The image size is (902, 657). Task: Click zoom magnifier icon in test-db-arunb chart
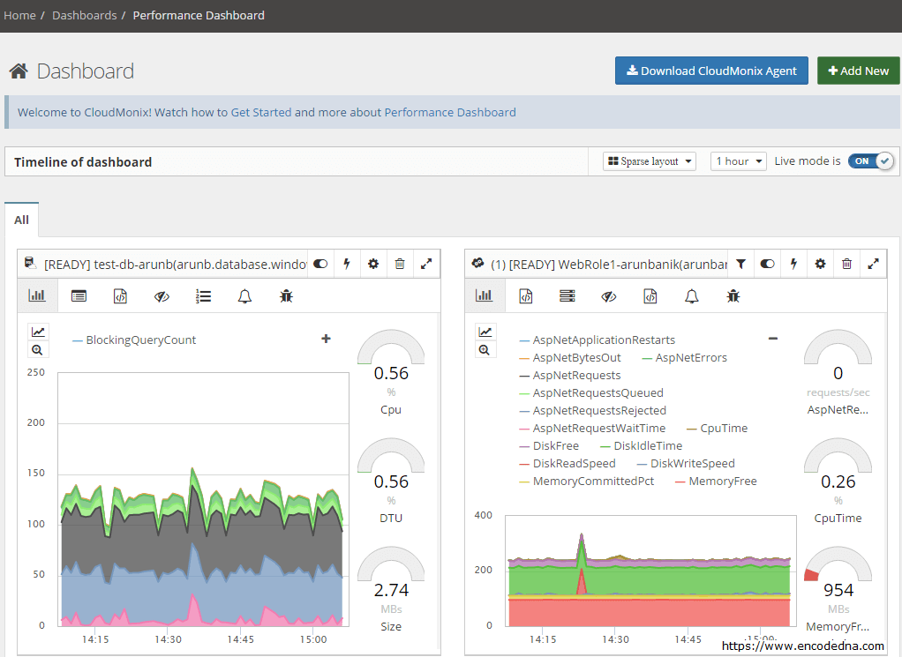(x=38, y=349)
